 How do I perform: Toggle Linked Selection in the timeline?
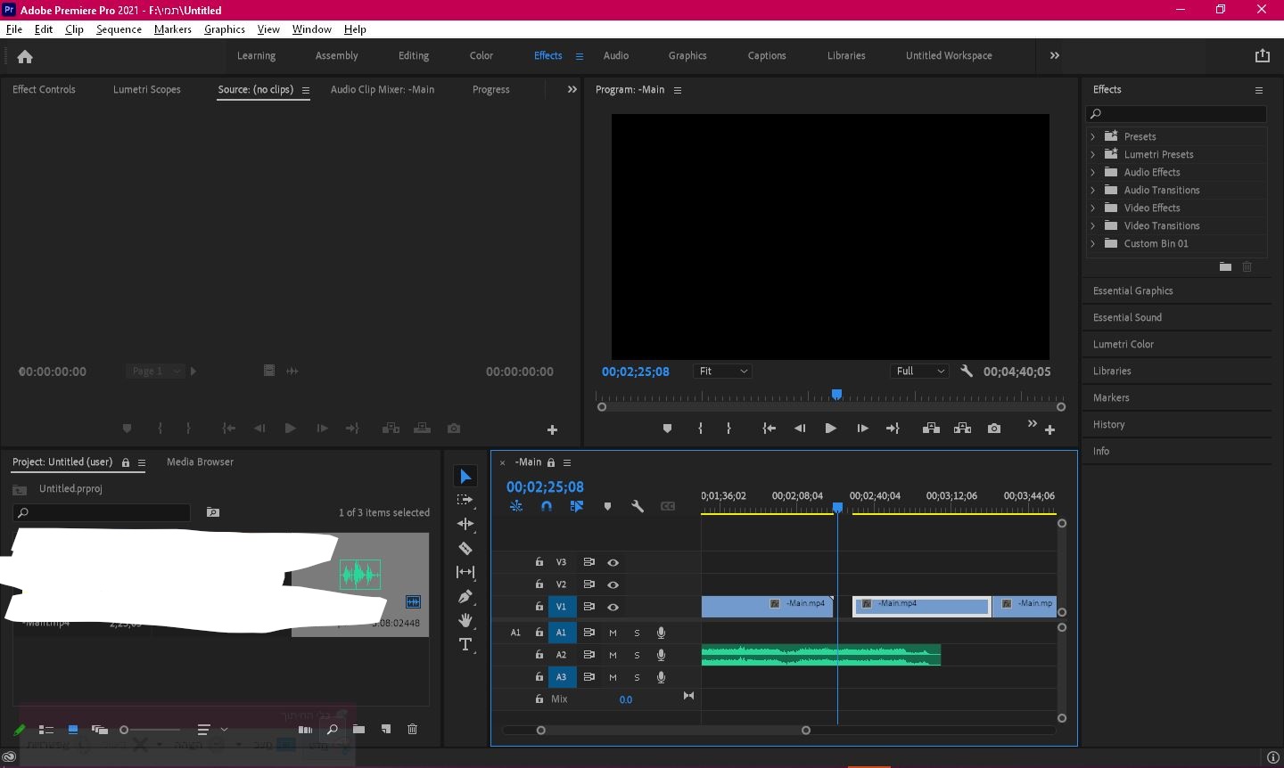click(577, 506)
